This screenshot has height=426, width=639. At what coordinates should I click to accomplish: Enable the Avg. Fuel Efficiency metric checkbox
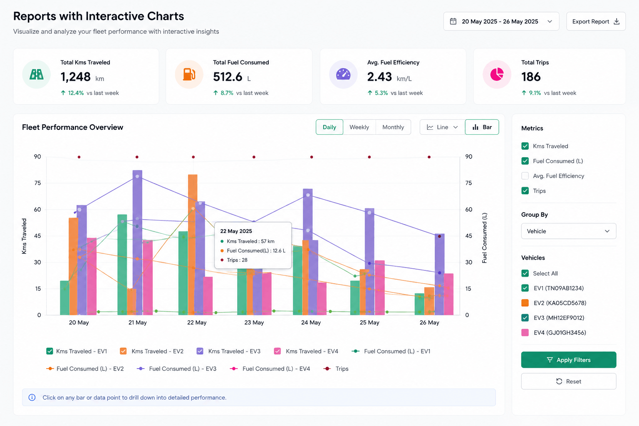[525, 176]
